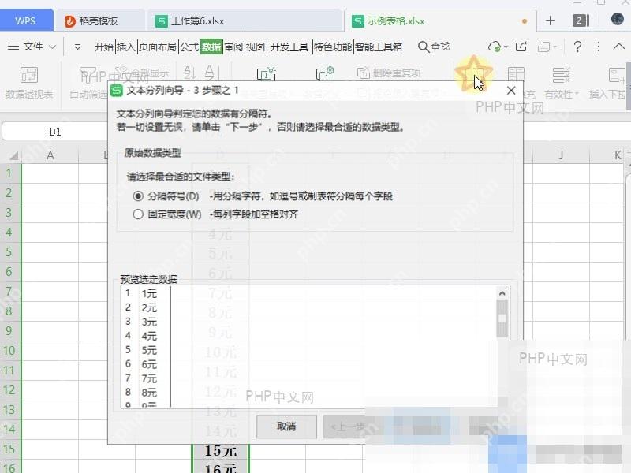Select the 分隔符号(D) radio option
Screen dimensions: 631x473
coord(138,196)
